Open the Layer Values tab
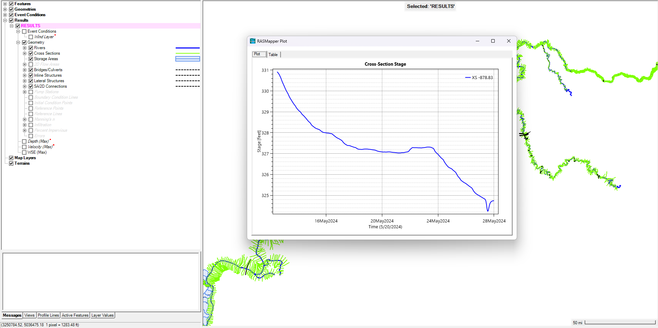Screen dimensions: 658x328 102,315
